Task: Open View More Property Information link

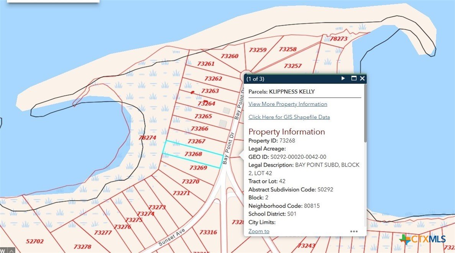Action: (x=287, y=104)
